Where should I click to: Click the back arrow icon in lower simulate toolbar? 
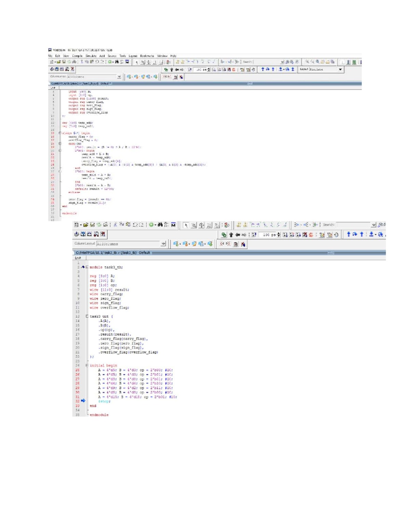tap(237, 235)
